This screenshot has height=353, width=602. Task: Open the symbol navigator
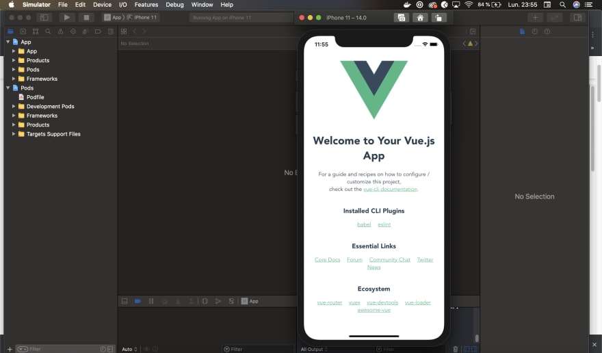point(36,31)
